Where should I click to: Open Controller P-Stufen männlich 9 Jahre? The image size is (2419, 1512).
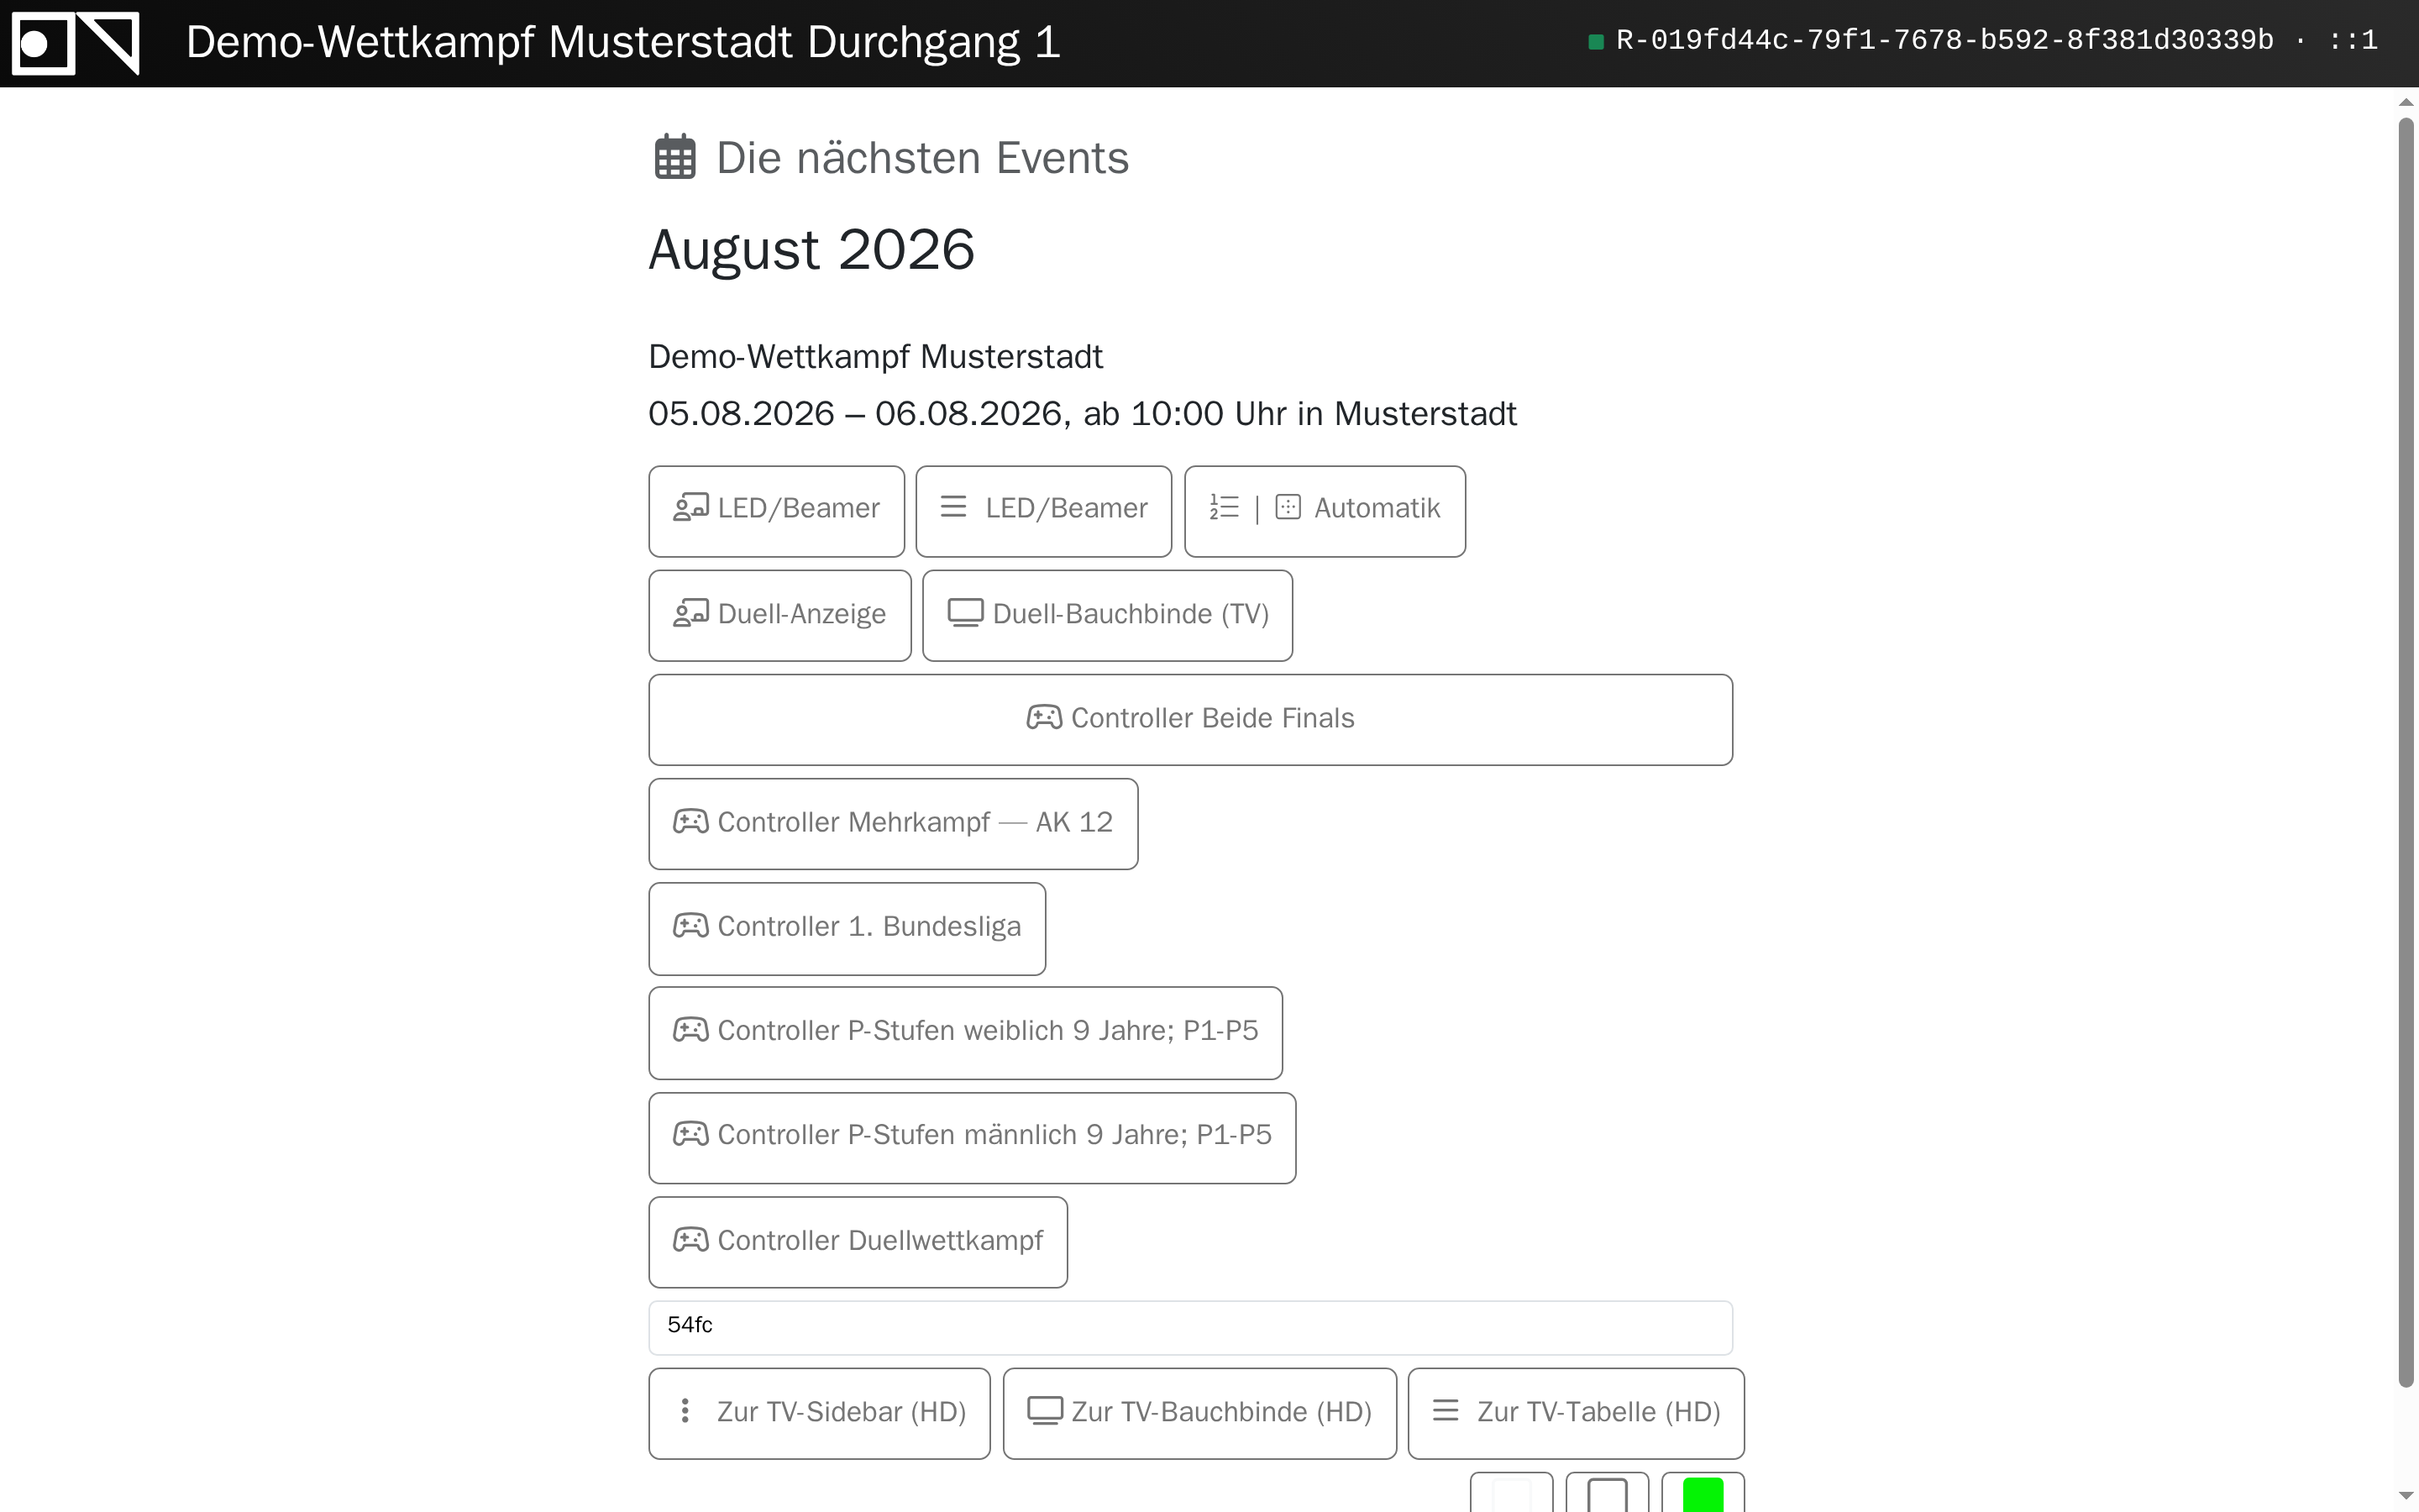[973, 1137]
